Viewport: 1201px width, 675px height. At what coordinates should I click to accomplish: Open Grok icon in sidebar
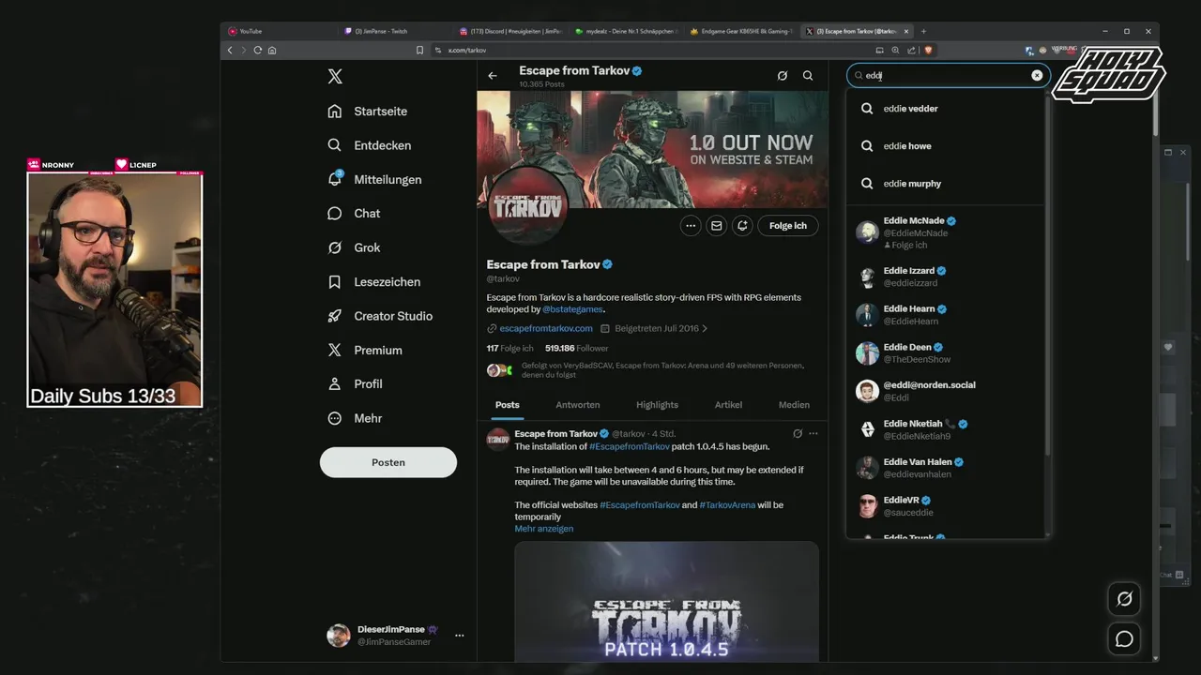tap(335, 247)
